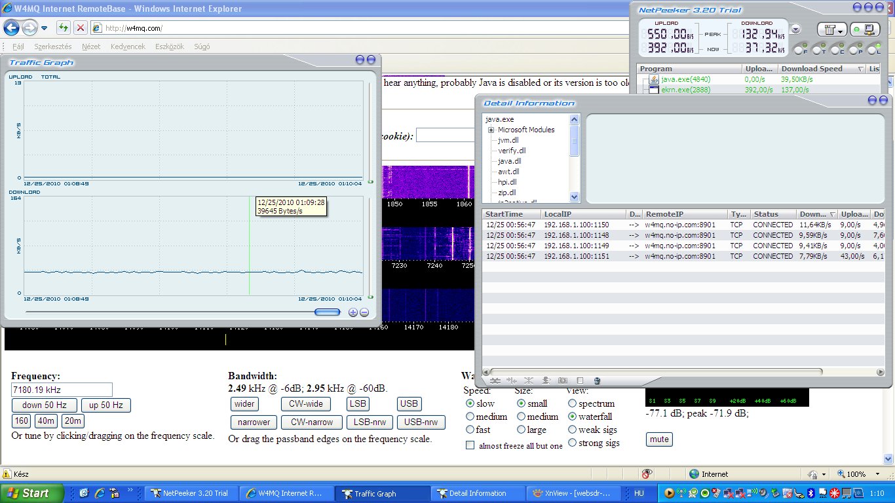Viewport: 895px width, 503px height.
Task: Zoom out Traffic Graph with minus icon
Action: click(x=364, y=312)
